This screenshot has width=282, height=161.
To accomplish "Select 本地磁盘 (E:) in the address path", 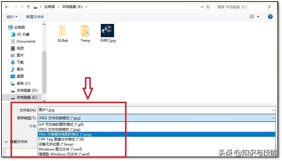I will (72, 7).
